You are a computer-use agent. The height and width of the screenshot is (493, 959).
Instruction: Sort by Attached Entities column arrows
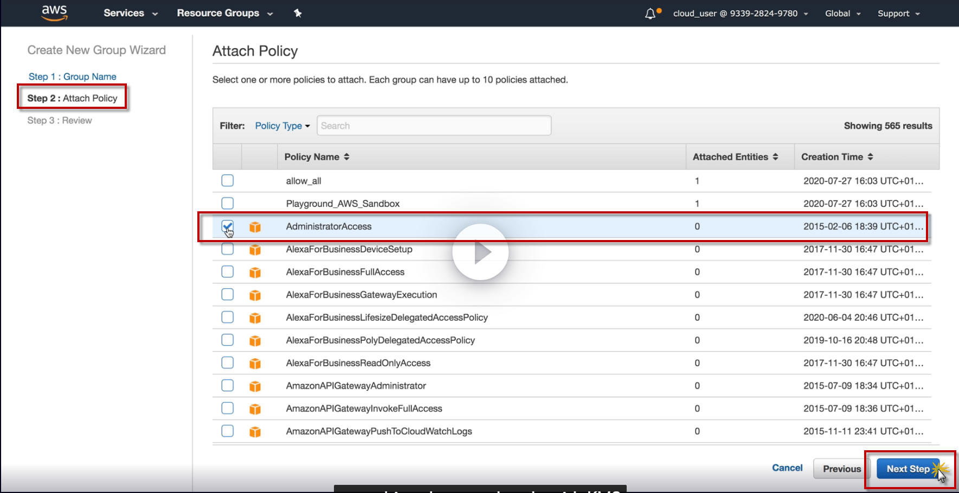pyautogui.click(x=775, y=157)
